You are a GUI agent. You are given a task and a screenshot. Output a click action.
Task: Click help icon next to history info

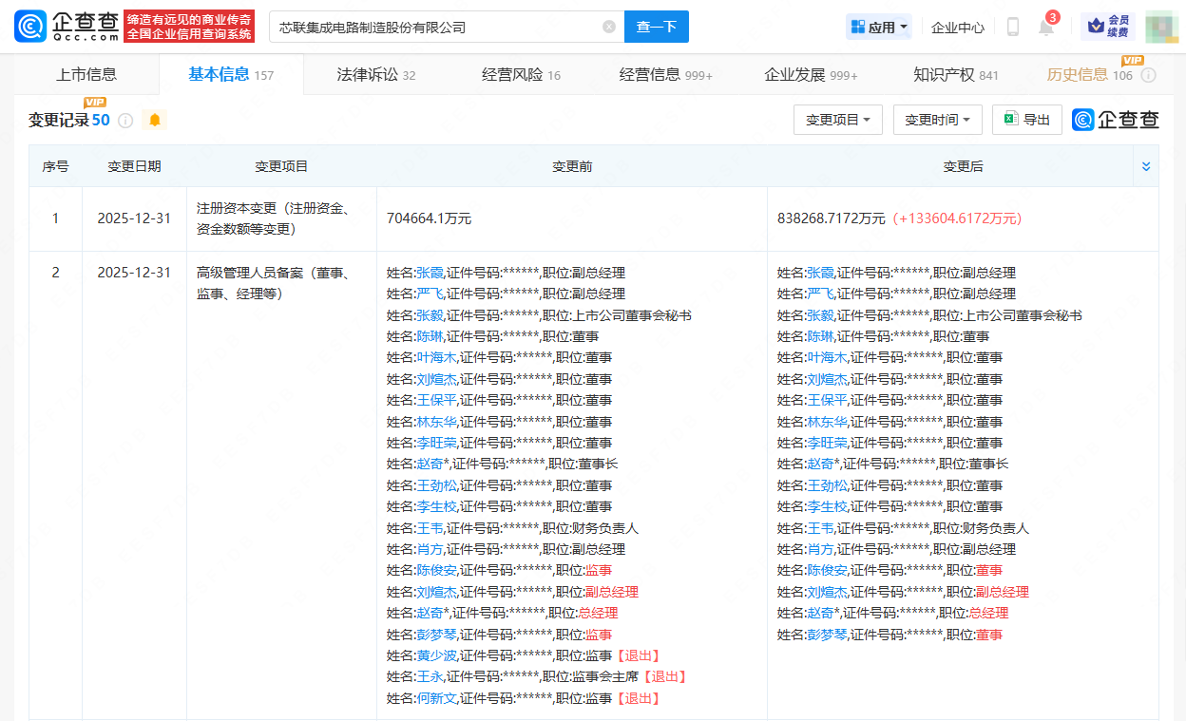(x=1148, y=75)
